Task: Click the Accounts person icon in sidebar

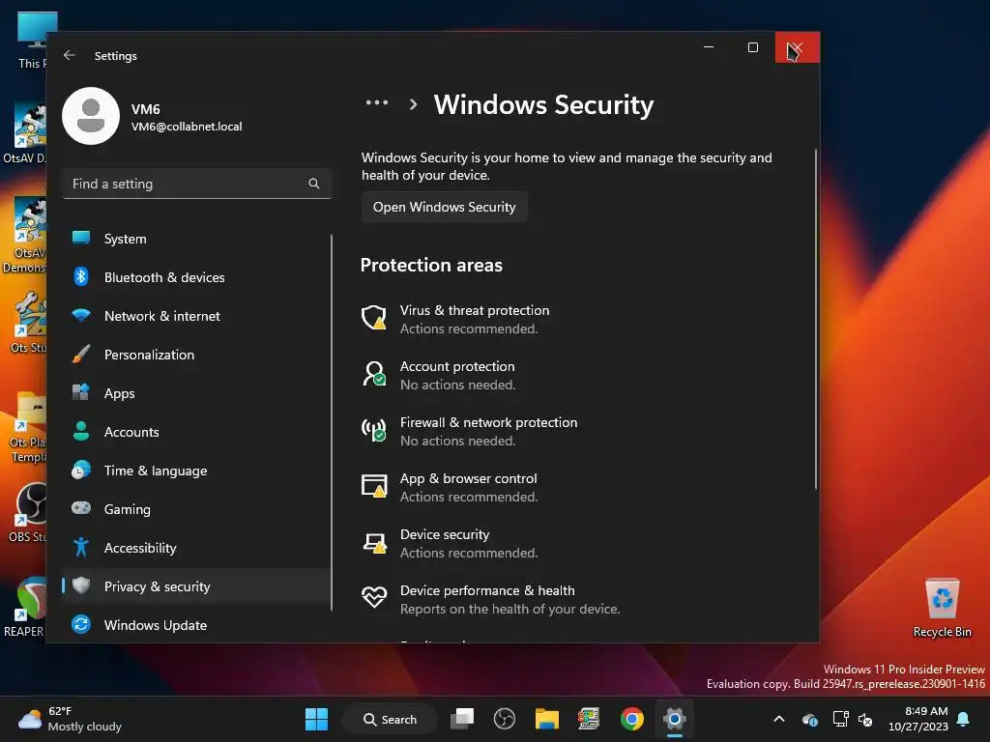Action: (81, 431)
